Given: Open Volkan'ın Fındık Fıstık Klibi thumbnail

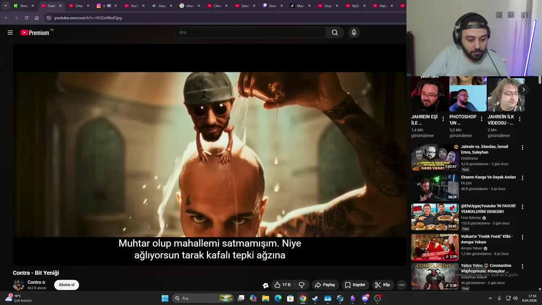Looking at the screenshot, I should coord(435,247).
